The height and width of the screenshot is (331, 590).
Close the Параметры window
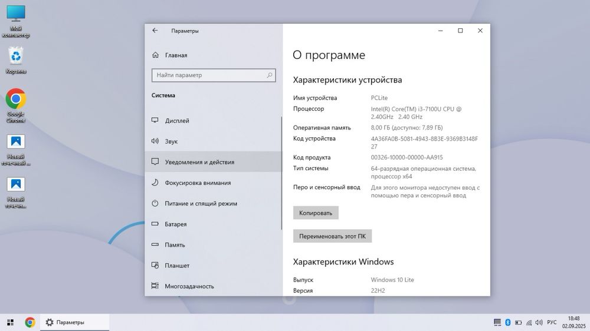coord(480,31)
